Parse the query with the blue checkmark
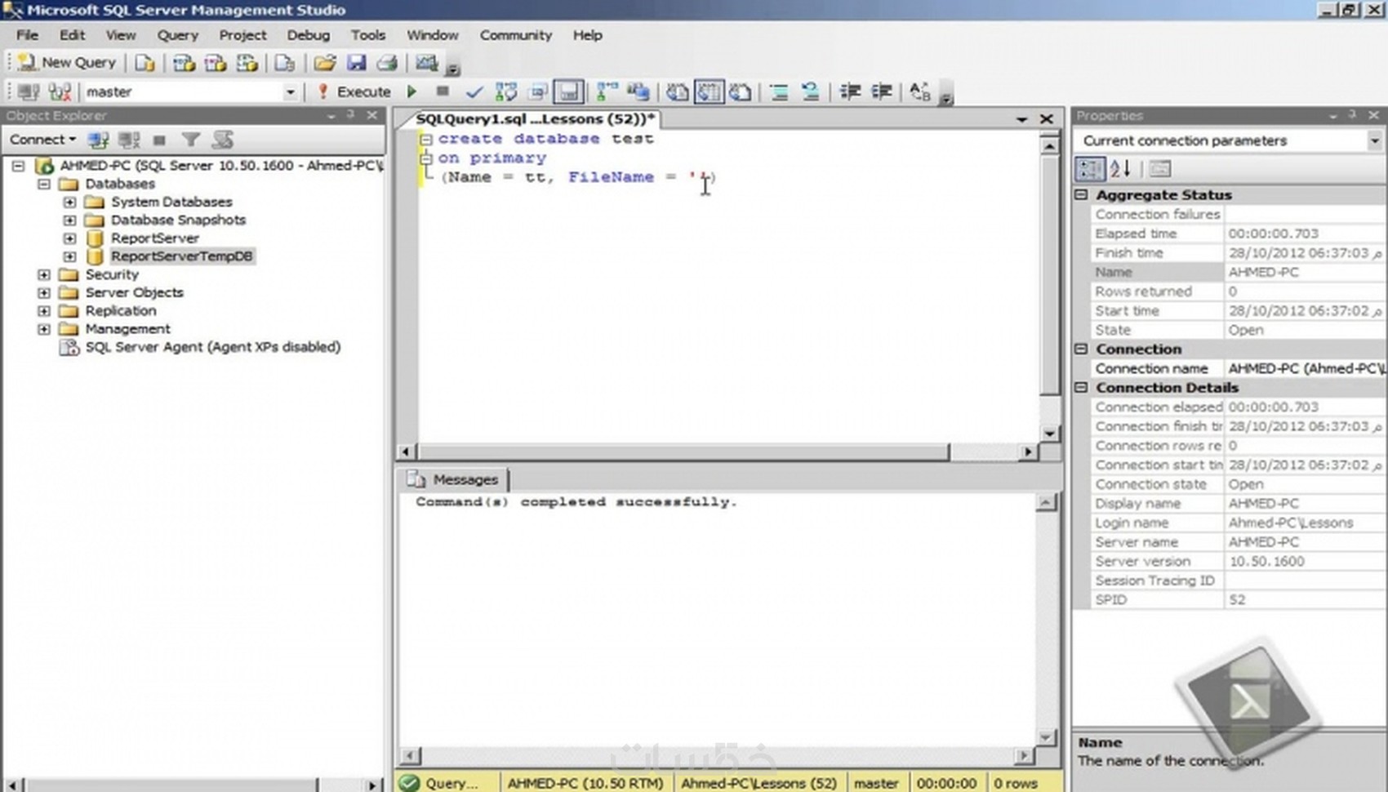Viewport: 1388px width, 792px height. coord(474,91)
